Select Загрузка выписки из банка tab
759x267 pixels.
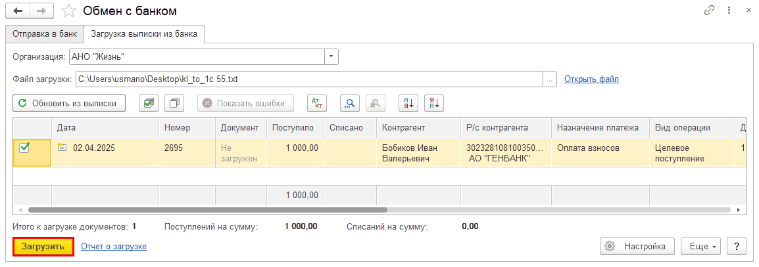(143, 33)
